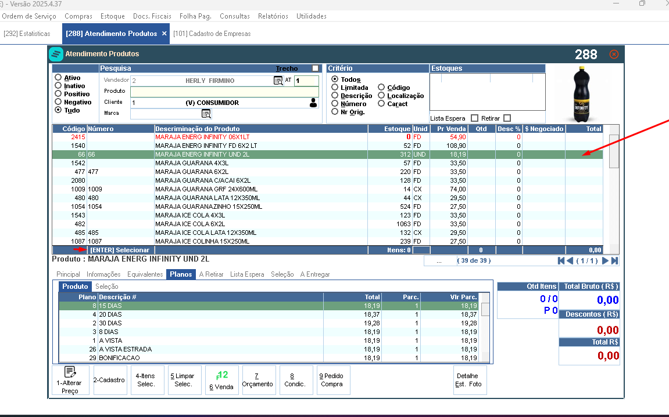Screen dimensions: 669x417
Task: Click the Detalhe Est. Foto button
Action: point(468,380)
